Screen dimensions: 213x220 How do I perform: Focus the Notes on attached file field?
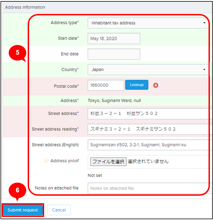[x=148, y=188]
